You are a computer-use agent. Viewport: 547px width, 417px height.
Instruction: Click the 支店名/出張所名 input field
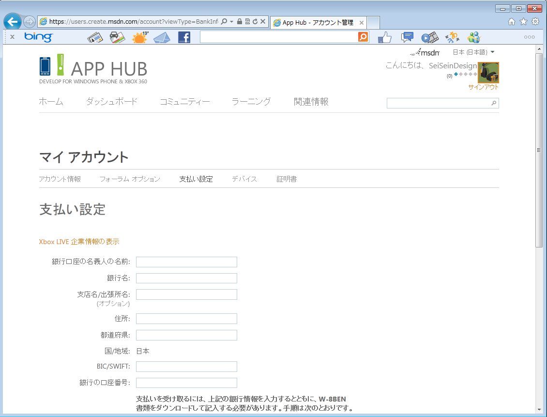187,294
